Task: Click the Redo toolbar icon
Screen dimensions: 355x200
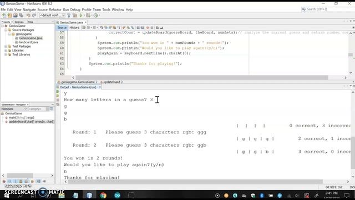Action: (34, 16)
